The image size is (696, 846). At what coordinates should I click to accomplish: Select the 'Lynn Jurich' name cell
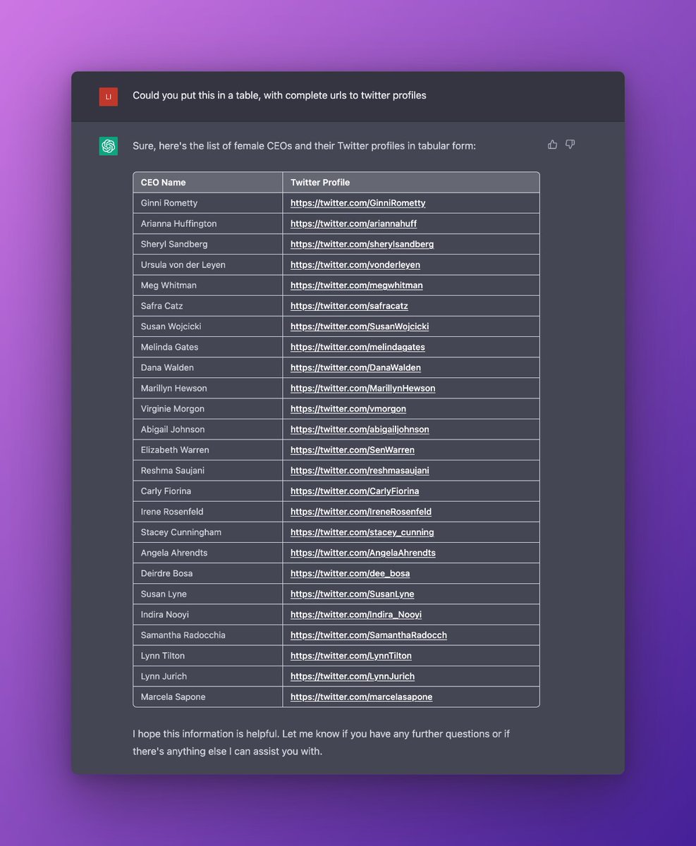(208, 675)
